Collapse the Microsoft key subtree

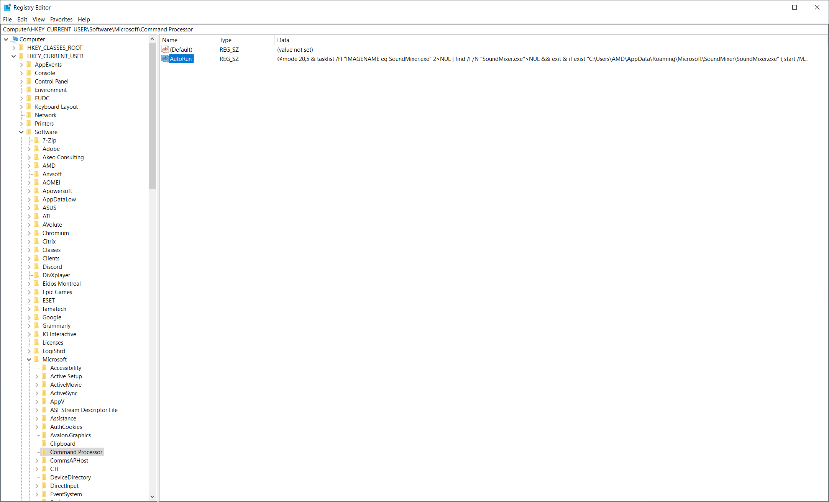29,359
